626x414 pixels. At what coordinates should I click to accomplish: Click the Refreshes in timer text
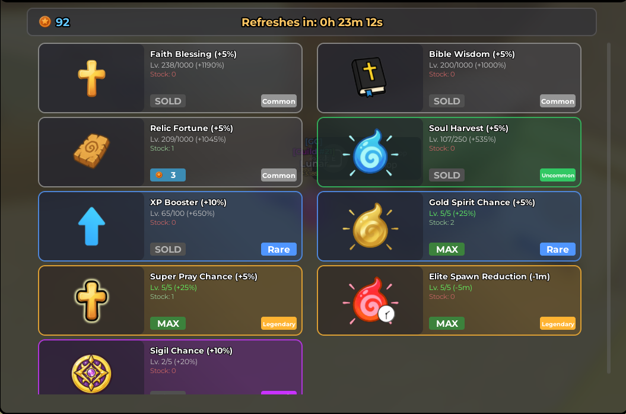[x=312, y=23]
